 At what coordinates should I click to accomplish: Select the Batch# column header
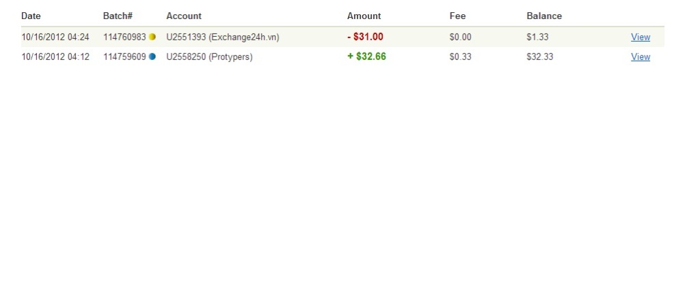118,16
